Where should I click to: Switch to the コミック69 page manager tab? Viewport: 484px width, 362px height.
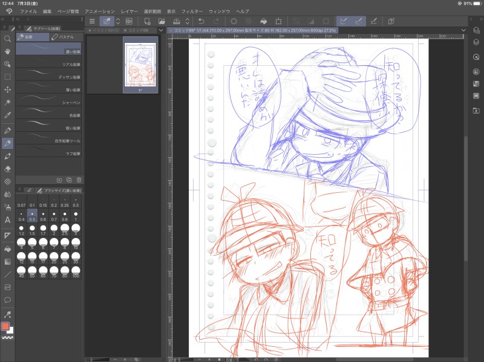[138, 31]
